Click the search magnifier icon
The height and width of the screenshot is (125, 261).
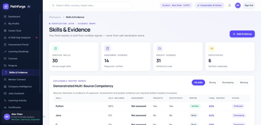(x=53, y=5)
